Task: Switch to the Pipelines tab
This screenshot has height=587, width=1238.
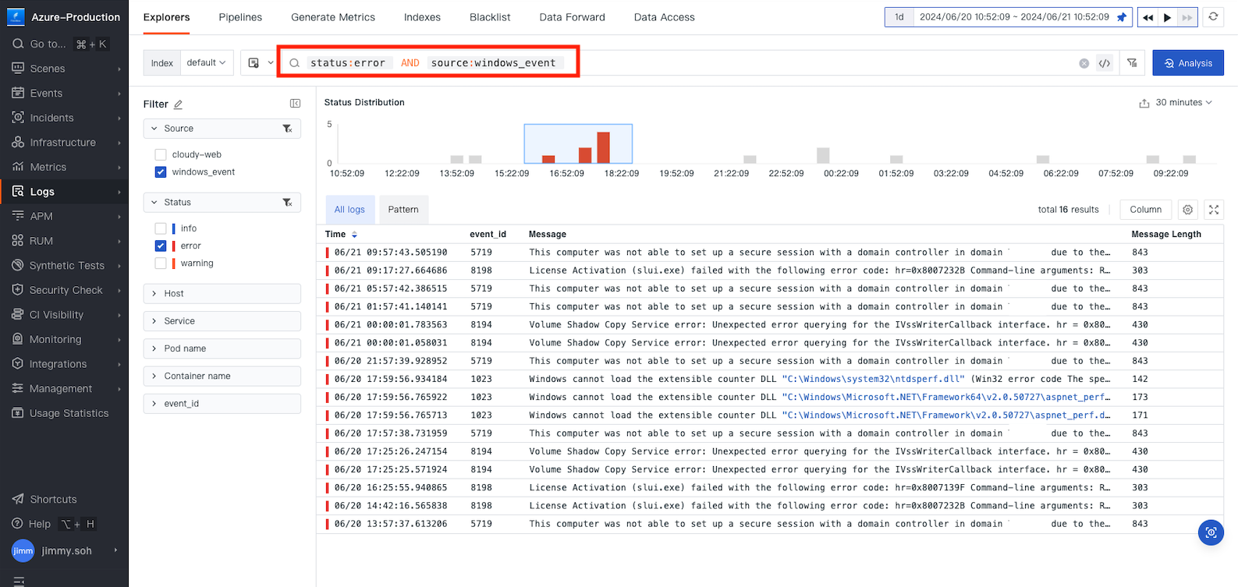Action: pyautogui.click(x=240, y=17)
